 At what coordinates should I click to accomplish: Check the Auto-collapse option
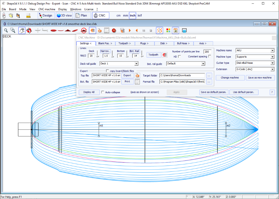click(103, 92)
